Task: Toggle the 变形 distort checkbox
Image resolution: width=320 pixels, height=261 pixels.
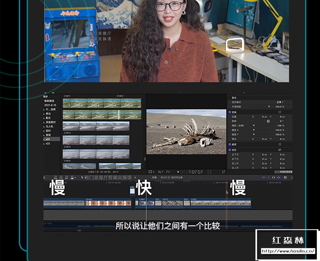Action: click(x=230, y=150)
